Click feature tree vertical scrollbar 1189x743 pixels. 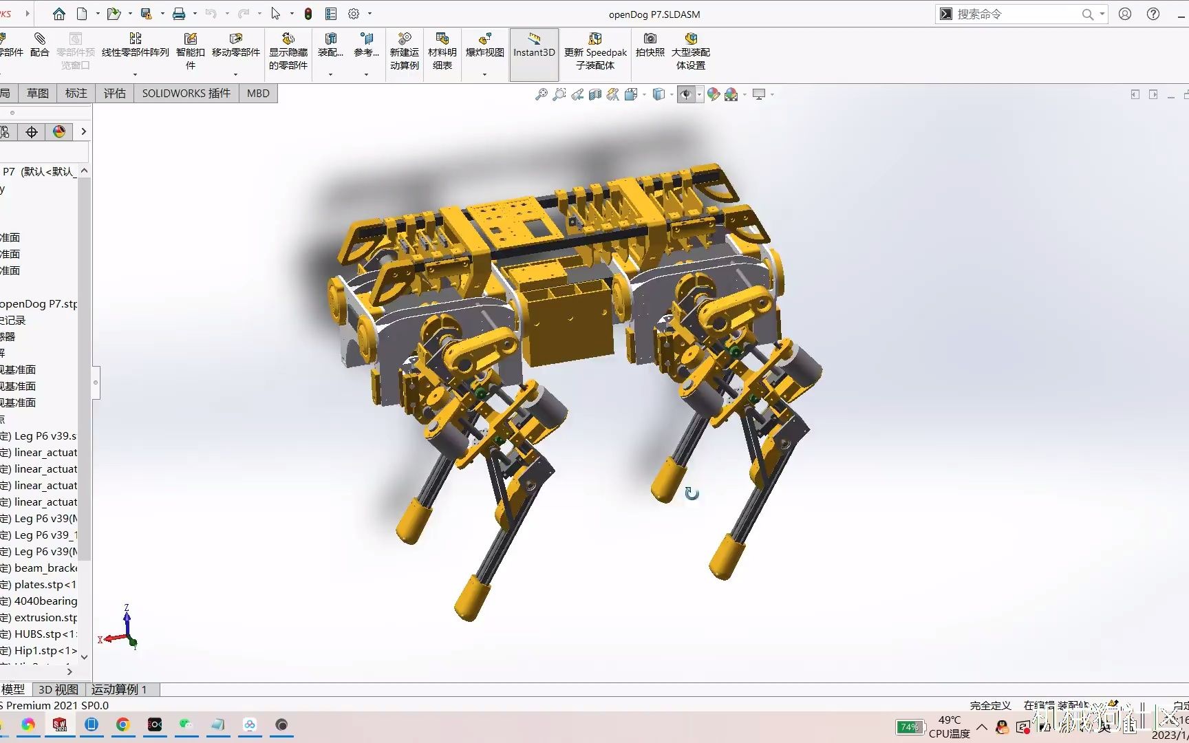point(84,368)
